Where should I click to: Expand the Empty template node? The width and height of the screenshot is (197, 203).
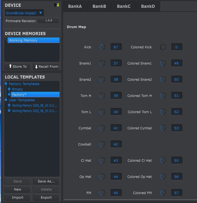[x=9, y=89]
